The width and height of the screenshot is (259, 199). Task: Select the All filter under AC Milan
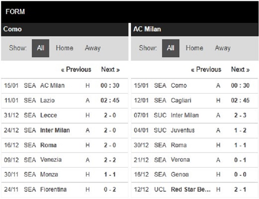[171, 48]
